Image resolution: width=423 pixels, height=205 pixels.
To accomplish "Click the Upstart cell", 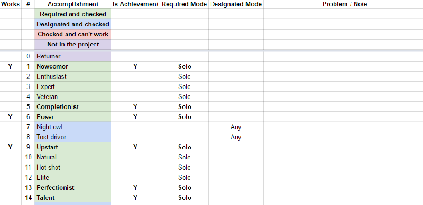I will [73, 147].
